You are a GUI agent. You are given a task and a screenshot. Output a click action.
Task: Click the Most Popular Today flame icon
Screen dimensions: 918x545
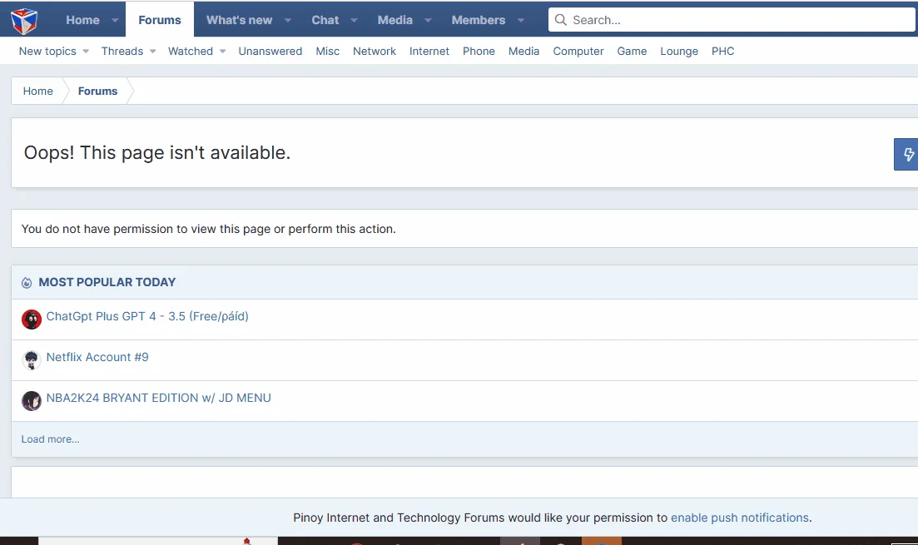27,283
